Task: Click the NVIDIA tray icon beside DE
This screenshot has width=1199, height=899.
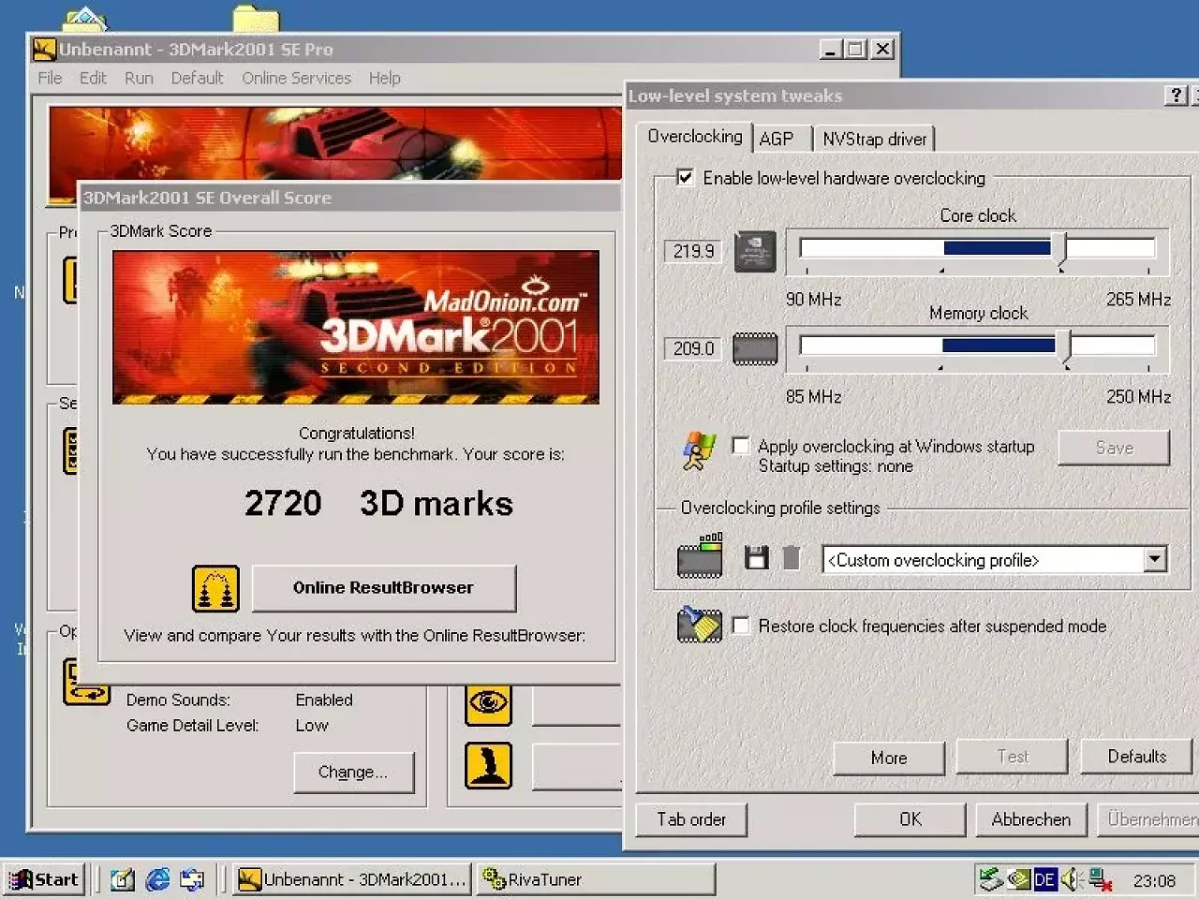Action: [x=1019, y=879]
